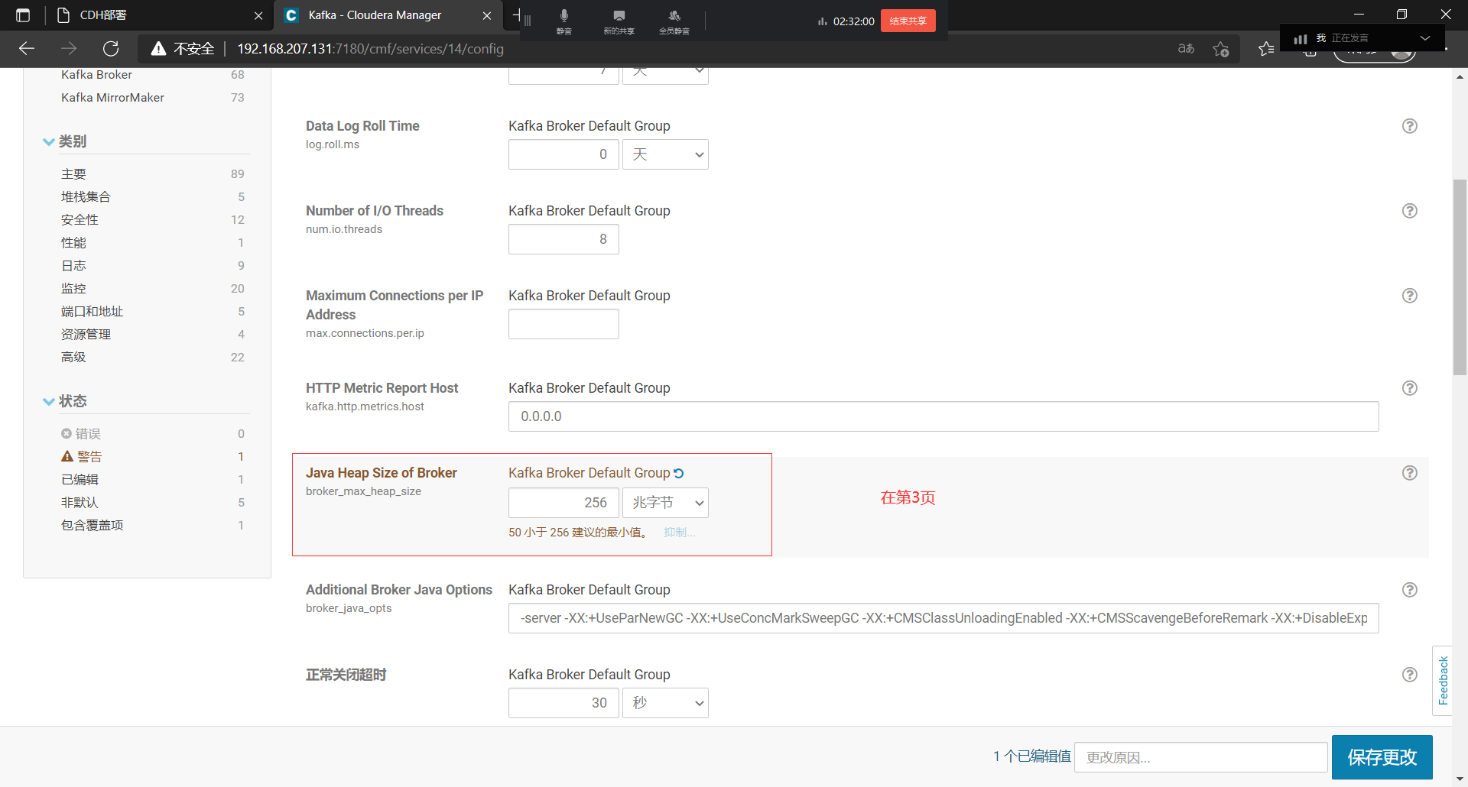Open Java Heap Size unit dropdown 兆字节
The width and height of the screenshot is (1468, 787).
(x=665, y=503)
